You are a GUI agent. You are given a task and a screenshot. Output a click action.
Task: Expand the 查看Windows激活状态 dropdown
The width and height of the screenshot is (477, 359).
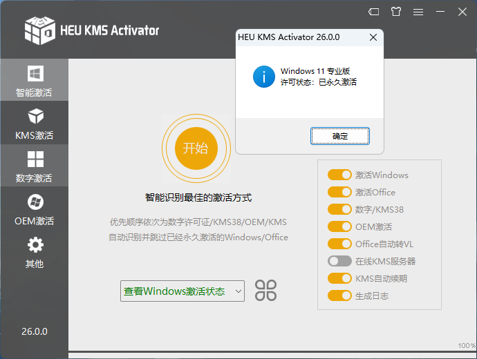click(x=183, y=291)
